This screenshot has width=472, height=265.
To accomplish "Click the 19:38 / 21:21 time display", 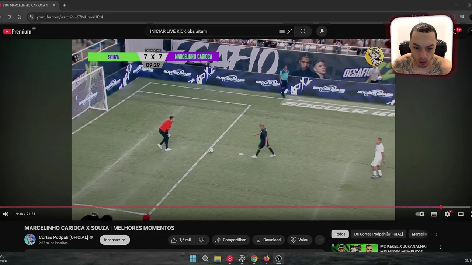I will point(25,214).
